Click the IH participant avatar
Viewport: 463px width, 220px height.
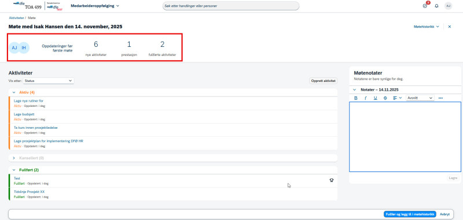tap(24, 48)
